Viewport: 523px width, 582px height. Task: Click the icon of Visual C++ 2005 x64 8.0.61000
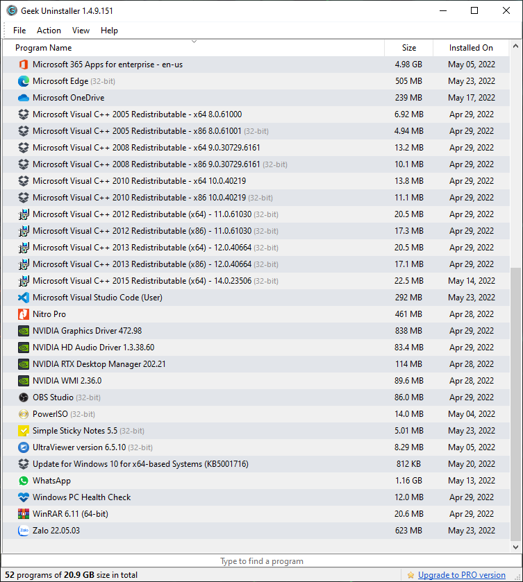(x=24, y=114)
